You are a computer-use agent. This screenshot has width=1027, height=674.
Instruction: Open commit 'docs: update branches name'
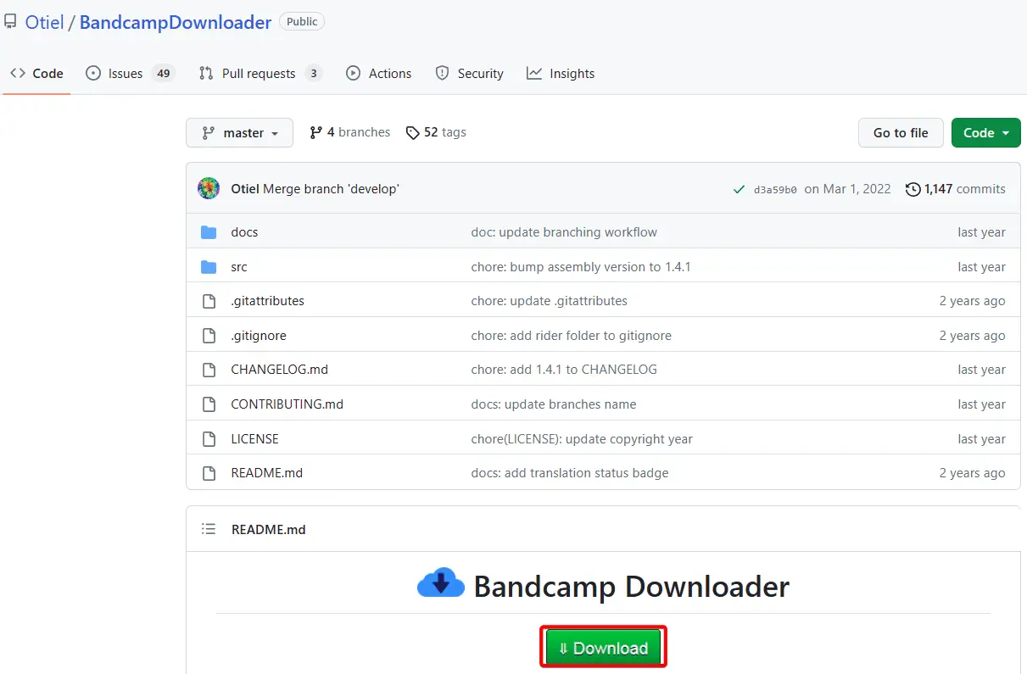[x=554, y=404]
